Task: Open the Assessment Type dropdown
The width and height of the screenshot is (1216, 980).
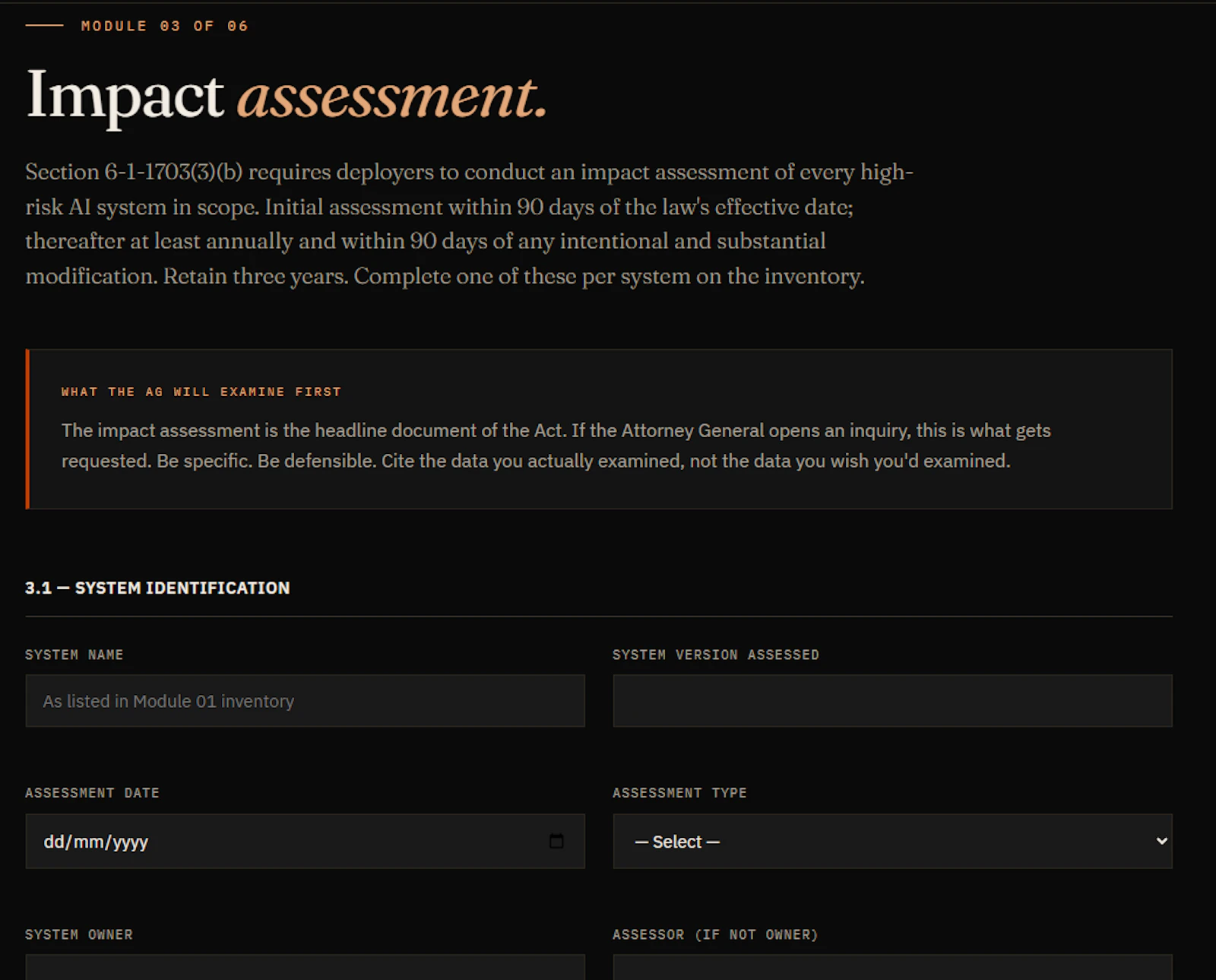Action: point(892,841)
